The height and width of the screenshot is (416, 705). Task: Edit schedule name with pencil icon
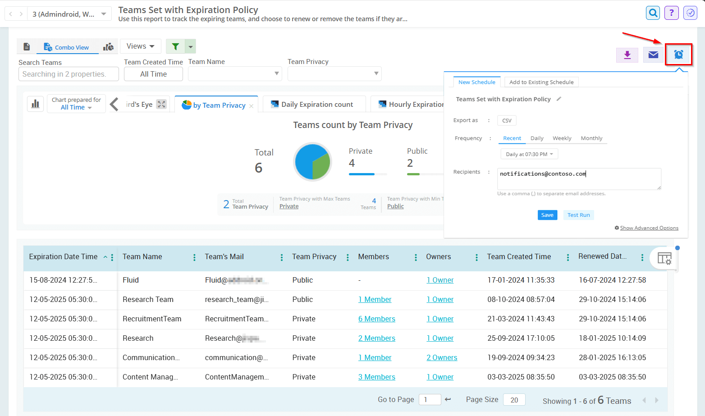coord(559,99)
